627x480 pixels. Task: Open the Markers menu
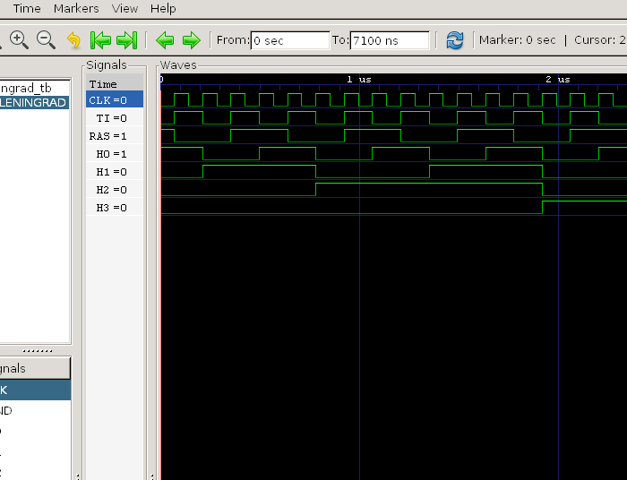point(76,8)
